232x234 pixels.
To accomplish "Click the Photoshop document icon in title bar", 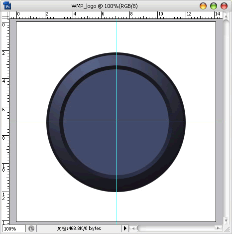I will pyautogui.click(x=7, y=5).
